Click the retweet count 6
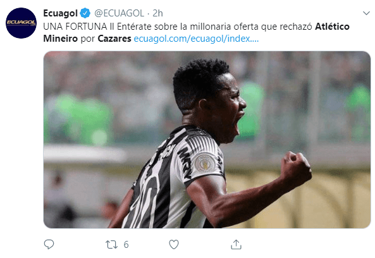The height and width of the screenshot is (258, 375). click(126, 244)
